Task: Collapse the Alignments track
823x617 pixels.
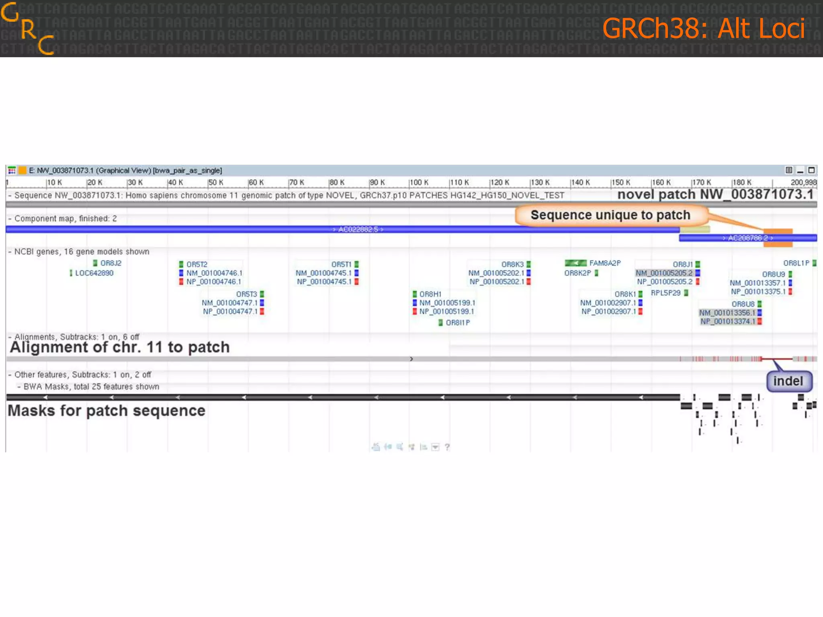Action: tap(10, 337)
